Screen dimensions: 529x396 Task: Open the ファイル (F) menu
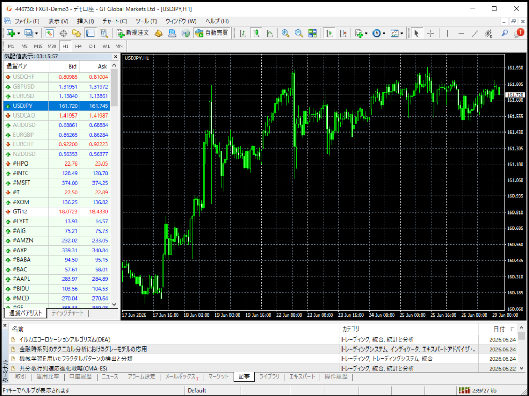pos(27,21)
